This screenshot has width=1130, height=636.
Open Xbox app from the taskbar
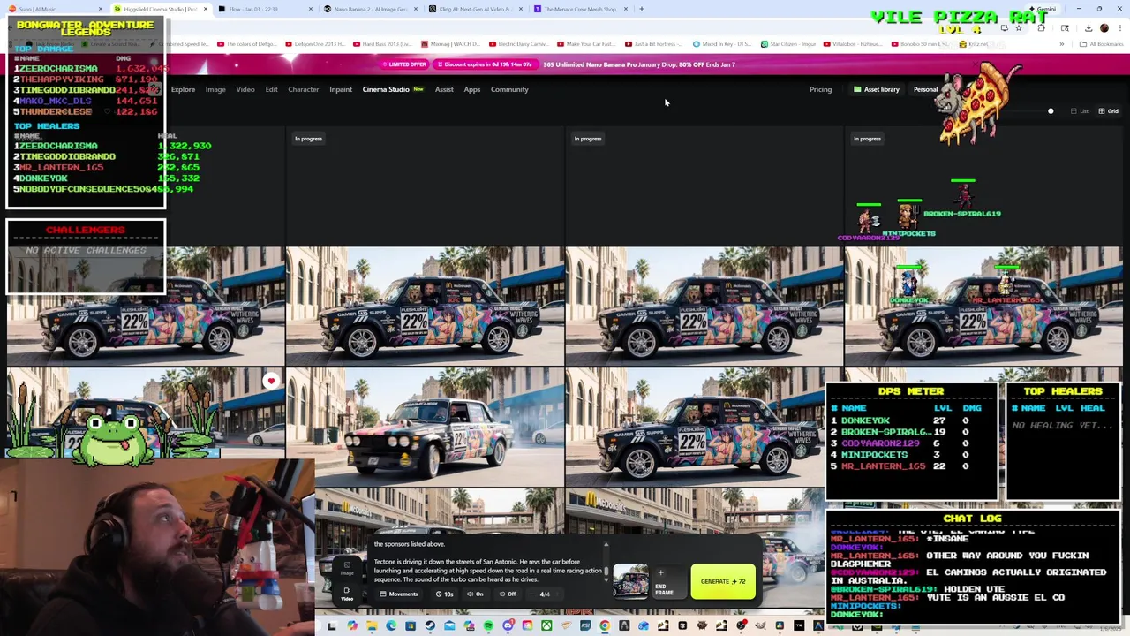(546, 625)
